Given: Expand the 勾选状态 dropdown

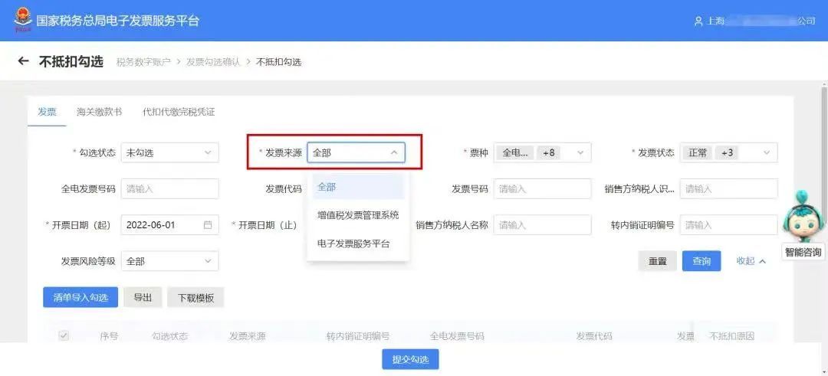Looking at the screenshot, I should 169,153.
